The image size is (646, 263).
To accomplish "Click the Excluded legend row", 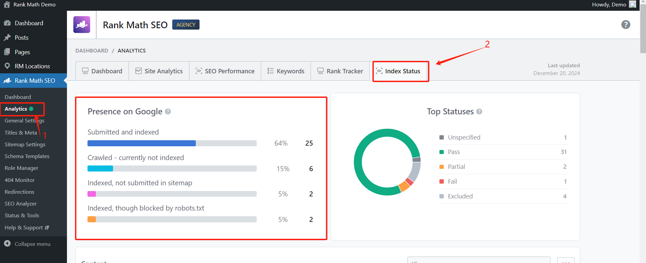I will (503, 196).
